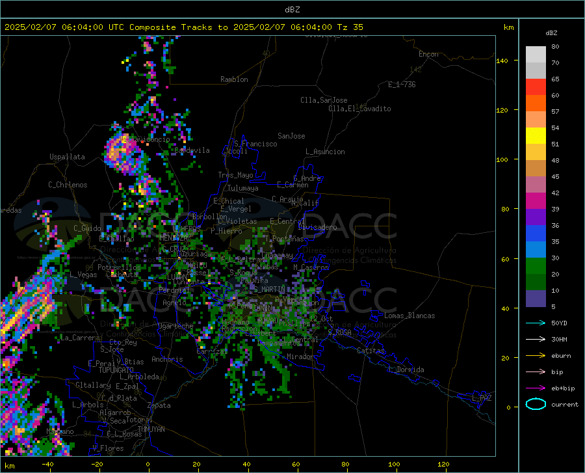Click the Uspallata map label

click(x=67, y=157)
